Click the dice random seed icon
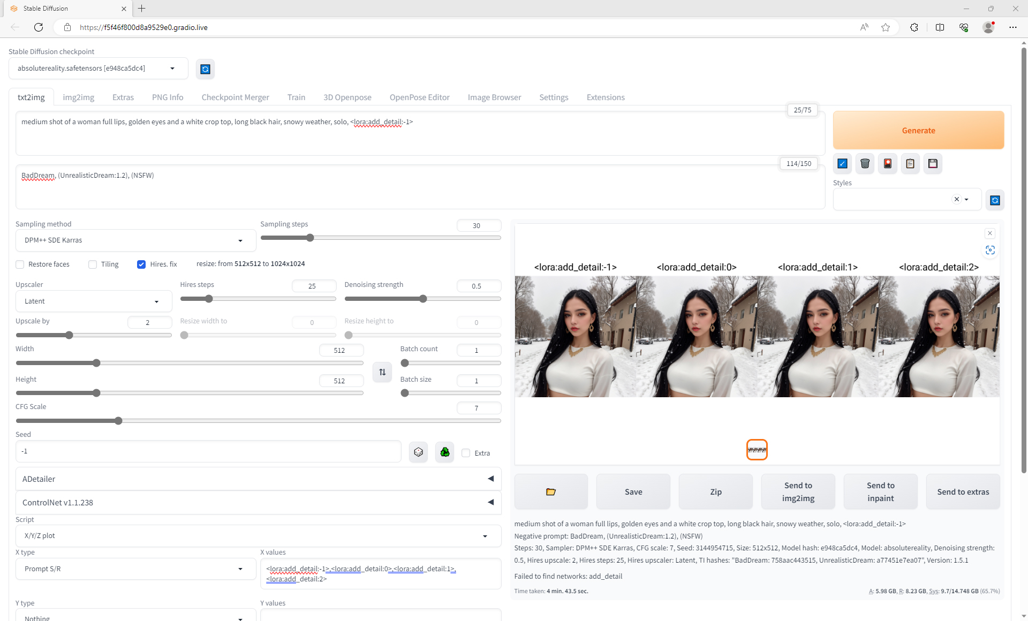The image size is (1028, 621). 418,452
